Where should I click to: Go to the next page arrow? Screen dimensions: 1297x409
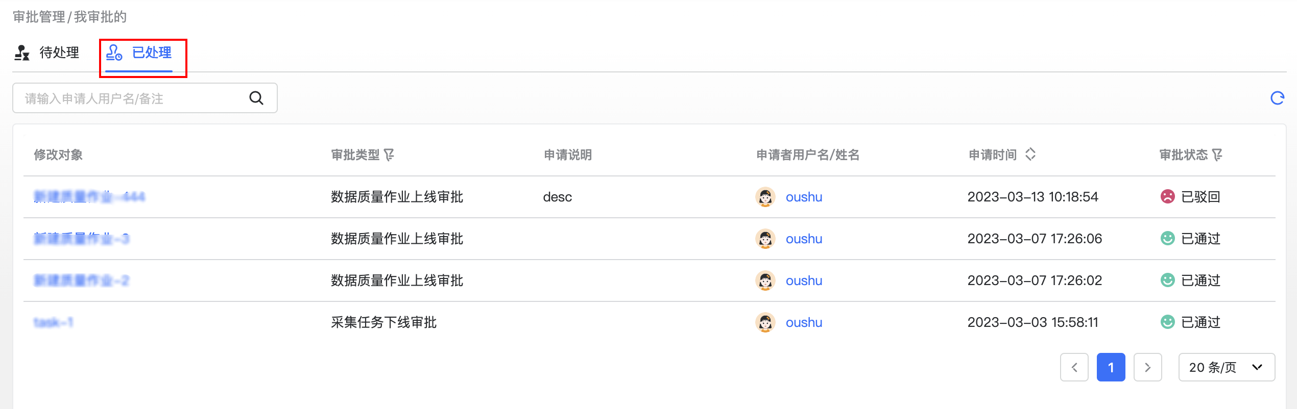1147,367
